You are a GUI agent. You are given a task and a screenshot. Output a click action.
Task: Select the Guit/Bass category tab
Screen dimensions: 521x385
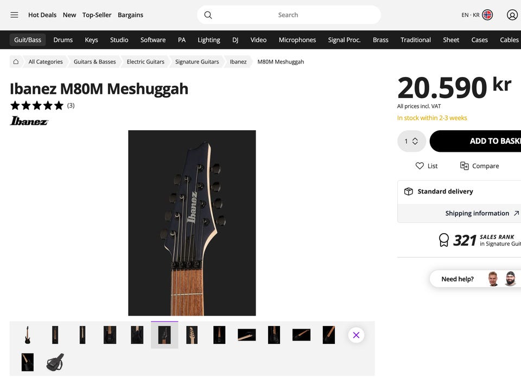[28, 40]
